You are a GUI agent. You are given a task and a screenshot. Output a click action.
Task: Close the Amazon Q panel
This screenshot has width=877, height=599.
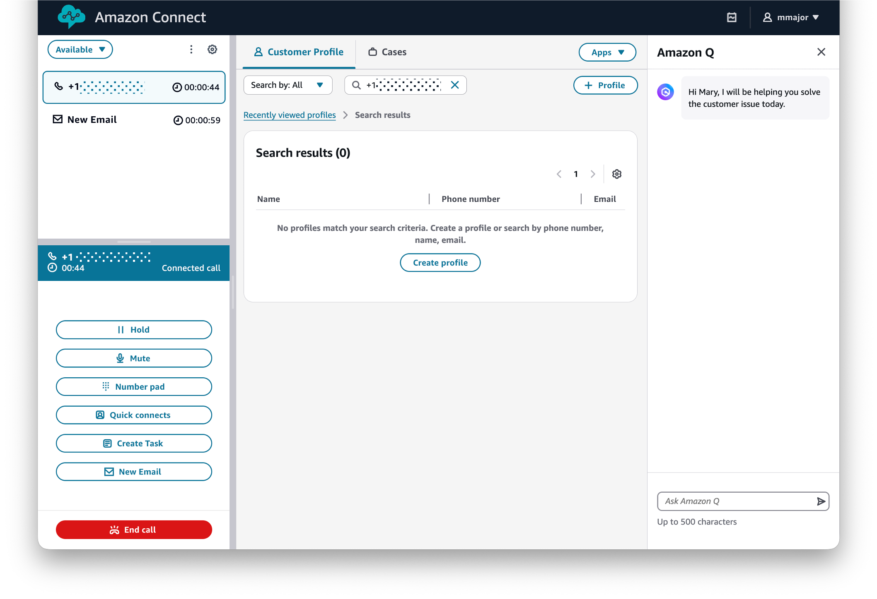[821, 52]
